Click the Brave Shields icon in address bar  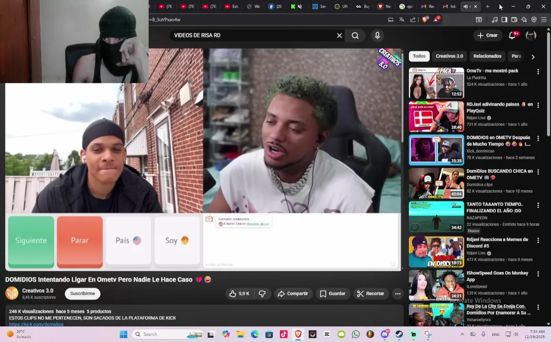click(425, 19)
